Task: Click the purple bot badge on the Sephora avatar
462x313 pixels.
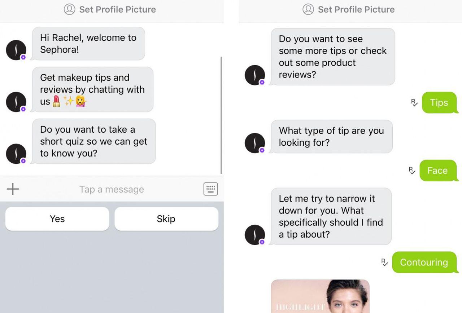Action: tap(24, 58)
